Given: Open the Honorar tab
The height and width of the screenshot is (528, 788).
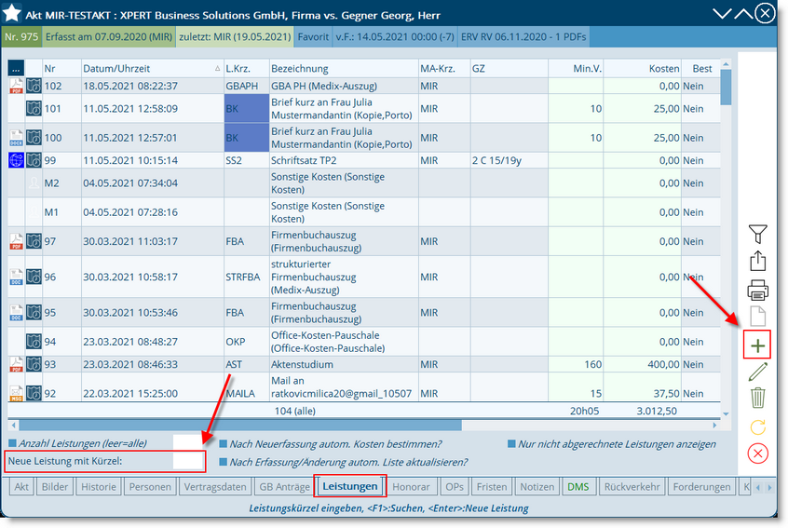Looking at the screenshot, I should (411, 487).
